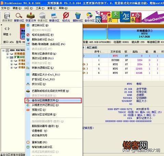Select partition row with start cylinder 41646
This screenshot has width=164, height=156.
click(x=124, y=73)
